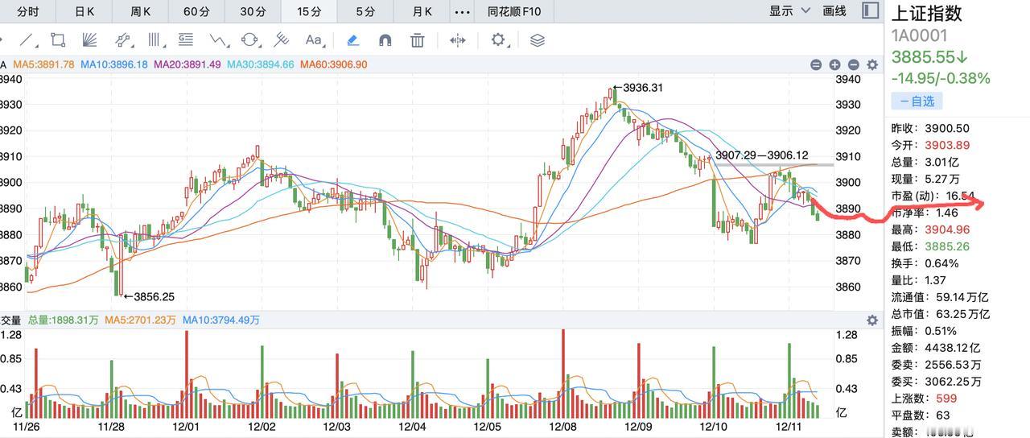Switch to the 月K tab

422,11
